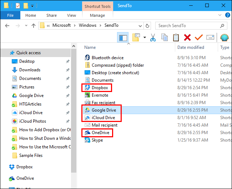Open recent locations dropdown arrow
The height and width of the screenshot is (189, 232).
26,26
